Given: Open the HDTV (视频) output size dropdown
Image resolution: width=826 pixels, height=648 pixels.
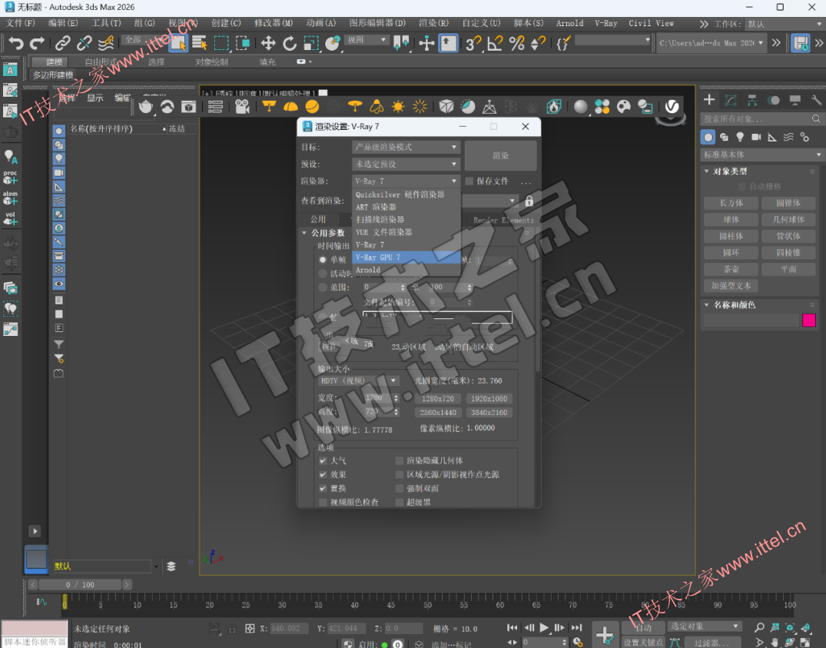Looking at the screenshot, I should point(359,380).
